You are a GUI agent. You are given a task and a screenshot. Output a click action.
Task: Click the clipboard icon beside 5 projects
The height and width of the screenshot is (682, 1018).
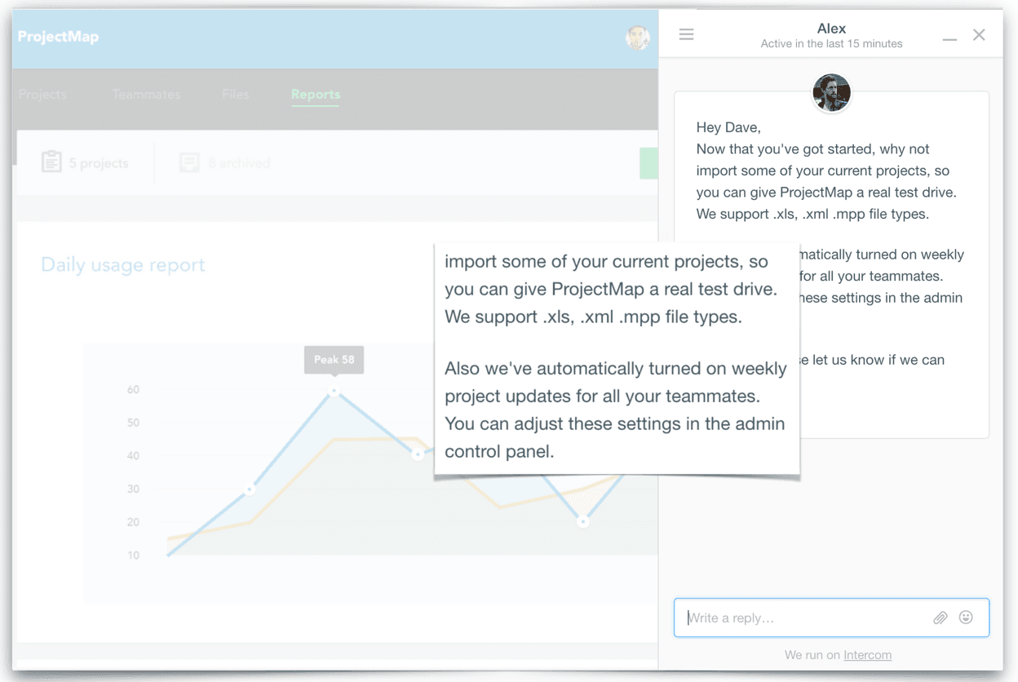coord(51,162)
